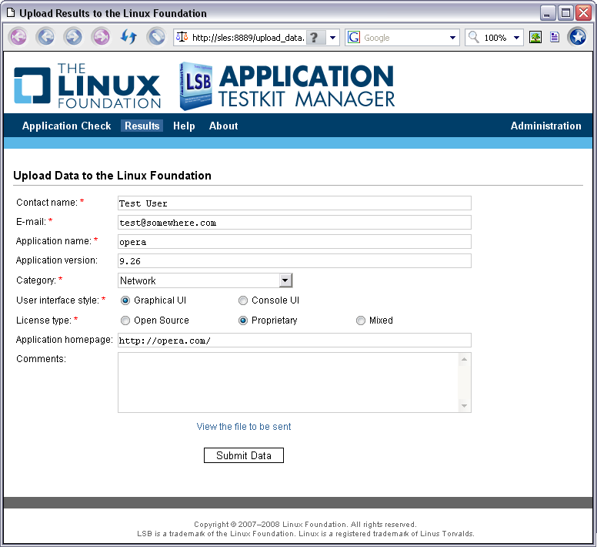Click the fast forward browser button
The width and height of the screenshot is (597, 547).
pyautogui.click(x=101, y=37)
